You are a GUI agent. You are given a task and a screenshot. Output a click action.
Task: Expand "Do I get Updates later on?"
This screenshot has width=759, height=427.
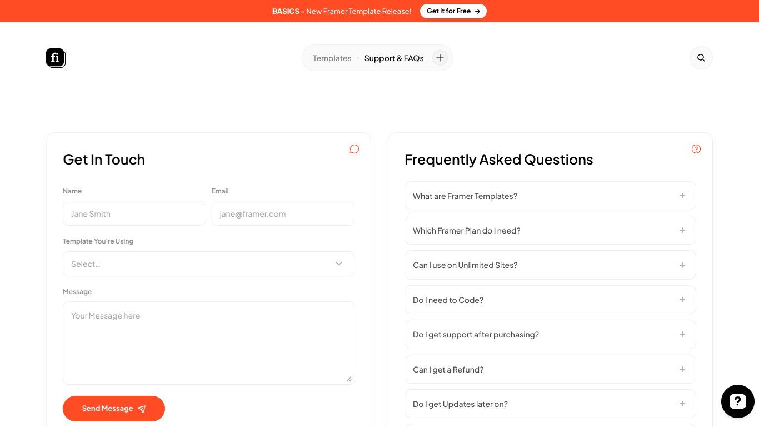click(x=550, y=404)
